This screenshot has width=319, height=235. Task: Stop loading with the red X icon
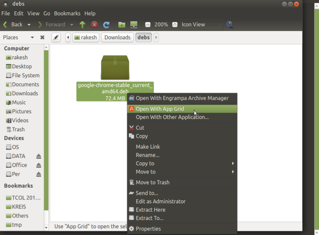tap(94, 25)
